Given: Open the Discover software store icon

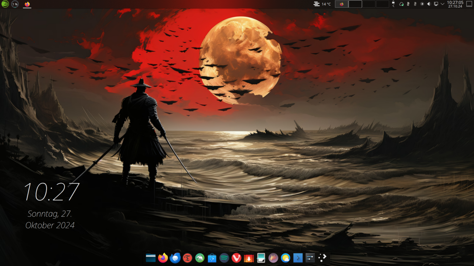Looking at the screenshot, I should pyautogui.click(x=212, y=258).
